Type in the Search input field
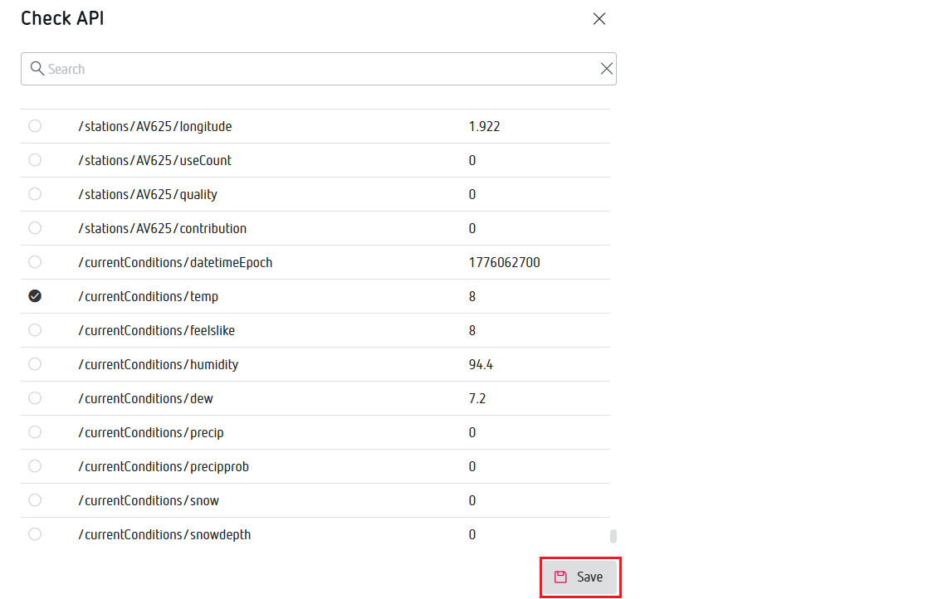 click(315, 69)
